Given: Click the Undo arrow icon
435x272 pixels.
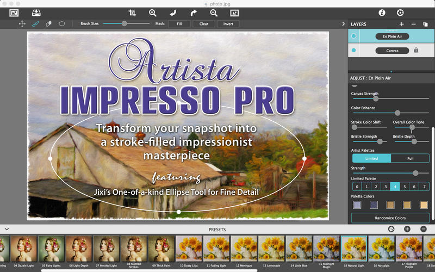Looking at the screenshot, I should click(173, 13).
